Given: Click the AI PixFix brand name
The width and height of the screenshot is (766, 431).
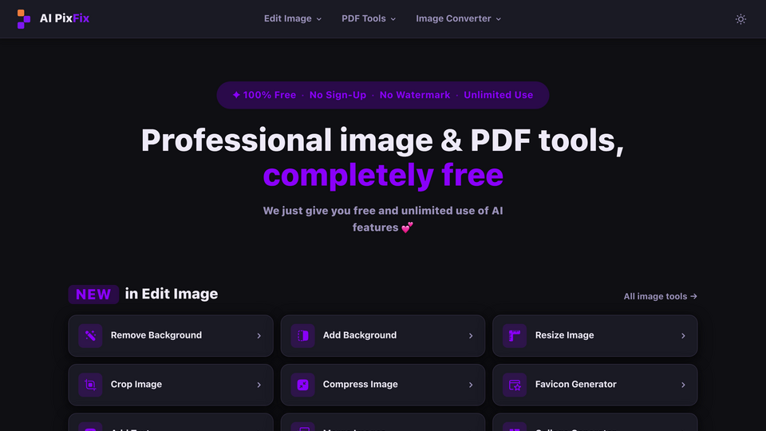Looking at the screenshot, I should (65, 18).
